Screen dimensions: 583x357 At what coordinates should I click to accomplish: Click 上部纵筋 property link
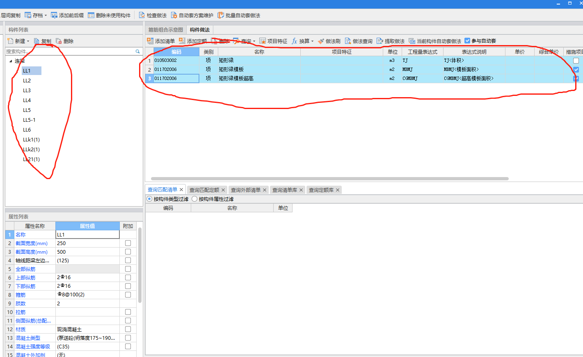click(25, 278)
